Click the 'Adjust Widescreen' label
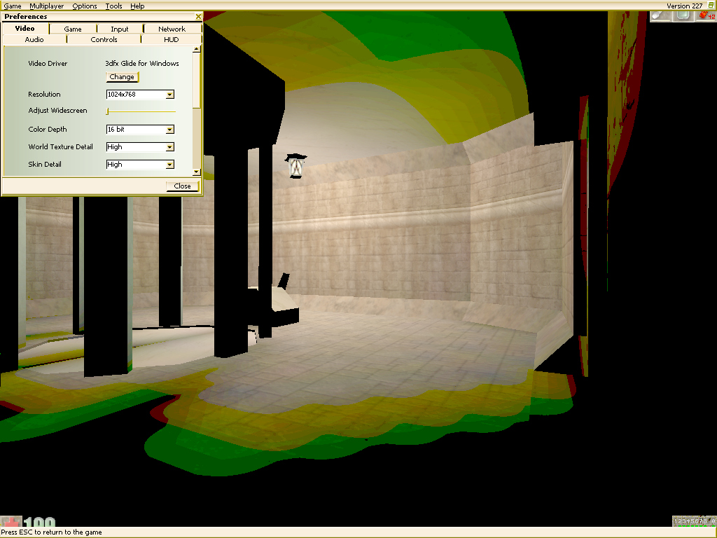This screenshot has width=717, height=538. pos(57,110)
